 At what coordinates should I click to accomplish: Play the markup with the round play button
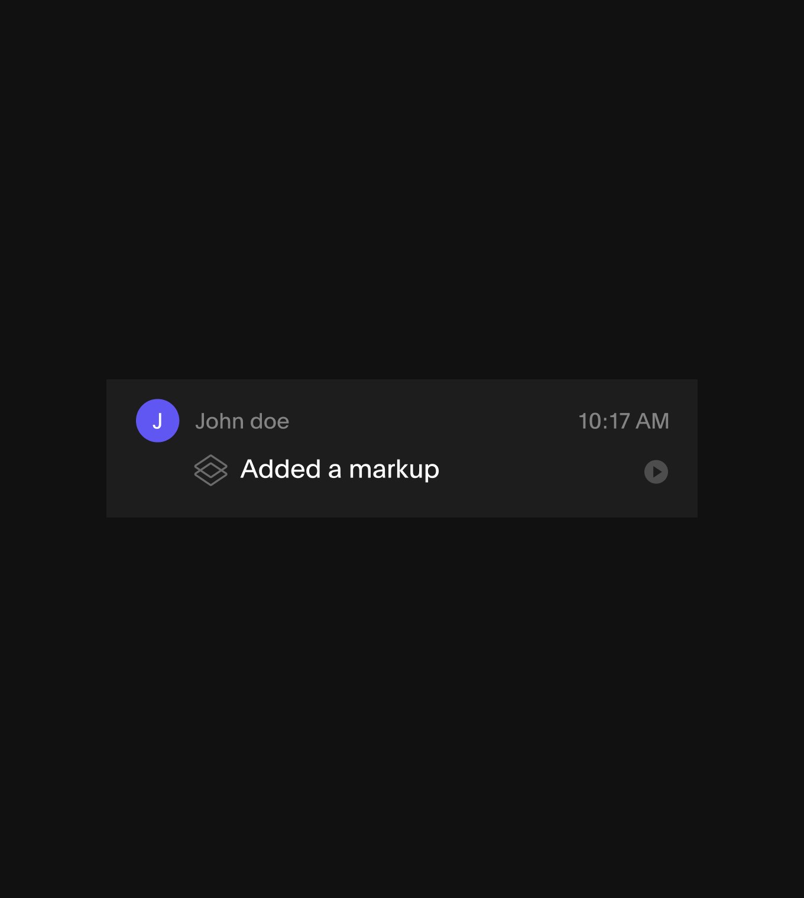[x=656, y=471]
